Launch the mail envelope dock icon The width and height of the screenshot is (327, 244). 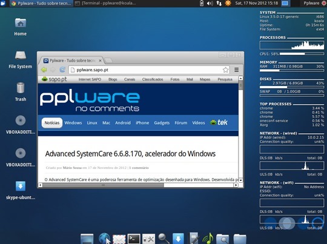119,239
